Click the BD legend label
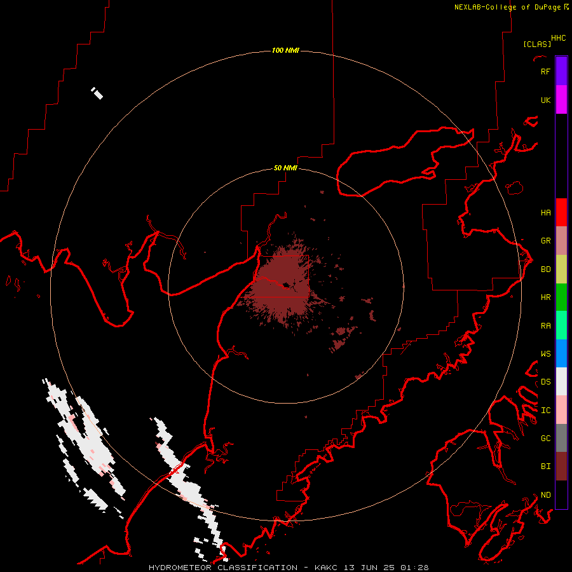Image resolution: width=572 pixels, height=572 pixels. [x=546, y=269]
